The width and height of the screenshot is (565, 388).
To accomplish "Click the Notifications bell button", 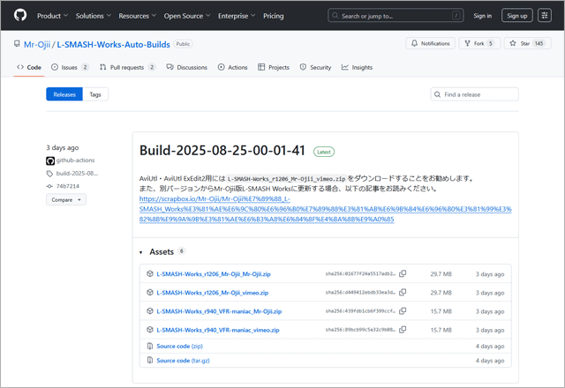I will pyautogui.click(x=430, y=43).
